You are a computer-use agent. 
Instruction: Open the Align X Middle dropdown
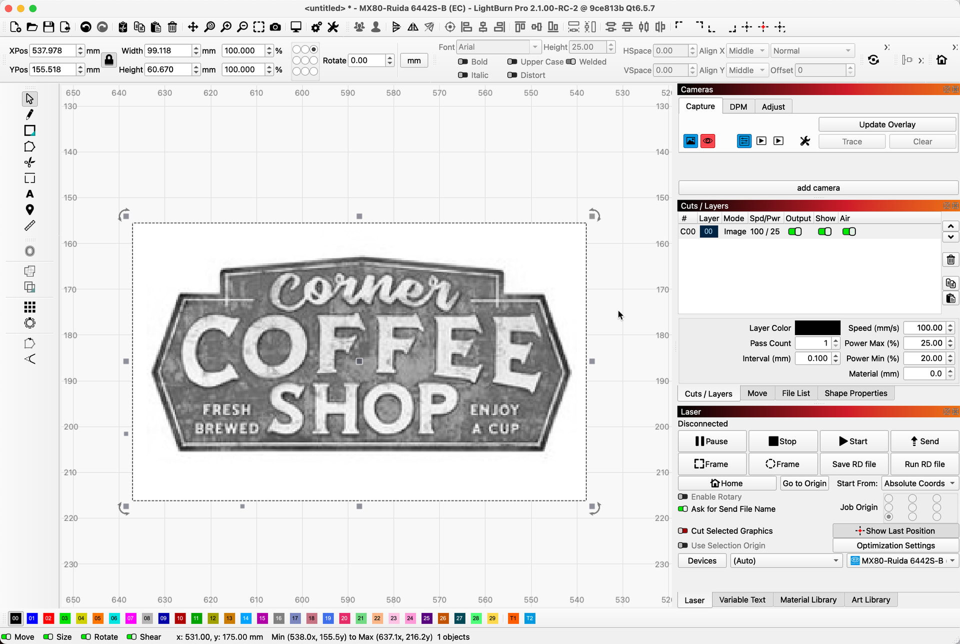[x=747, y=51]
